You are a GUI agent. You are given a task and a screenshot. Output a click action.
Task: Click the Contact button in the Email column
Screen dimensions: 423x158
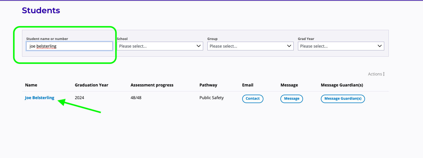pos(253,99)
